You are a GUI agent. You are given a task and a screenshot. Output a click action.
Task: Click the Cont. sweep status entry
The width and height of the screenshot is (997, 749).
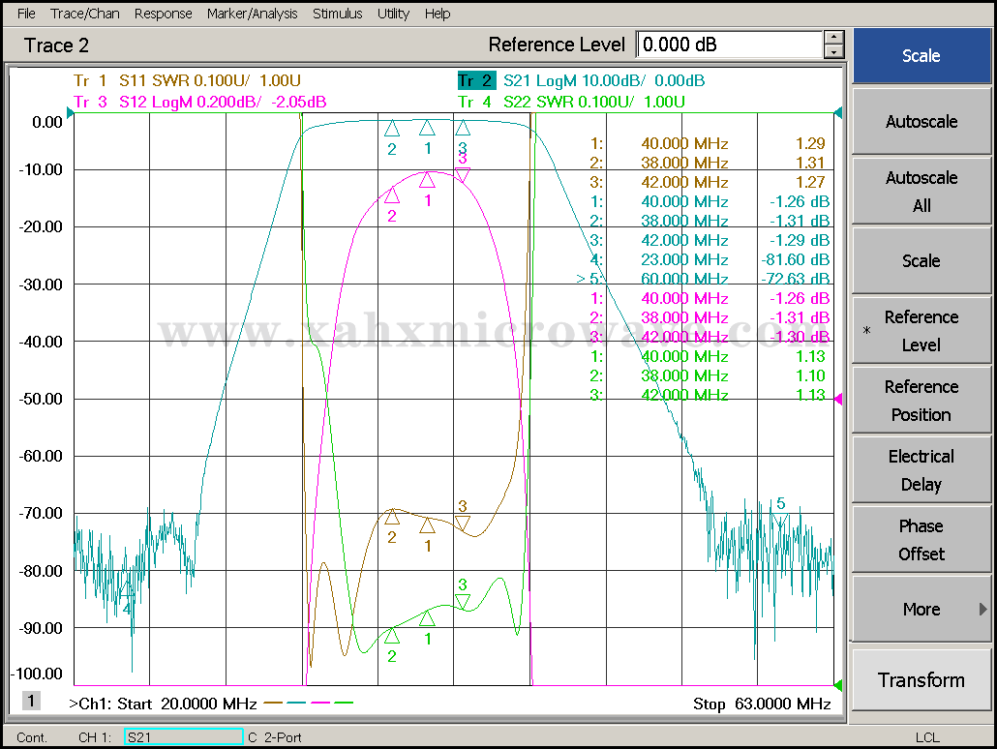[32, 737]
